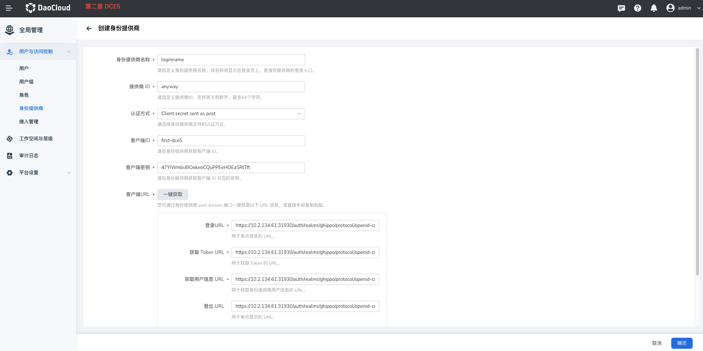Click the 一键获取 button
Screen dimensions: 703x351
tap(173, 195)
